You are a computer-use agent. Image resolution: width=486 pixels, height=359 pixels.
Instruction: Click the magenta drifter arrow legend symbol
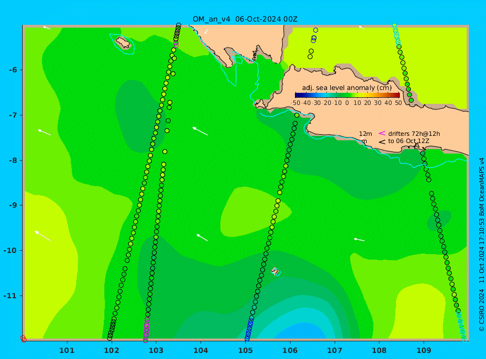pyautogui.click(x=382, y=133)
